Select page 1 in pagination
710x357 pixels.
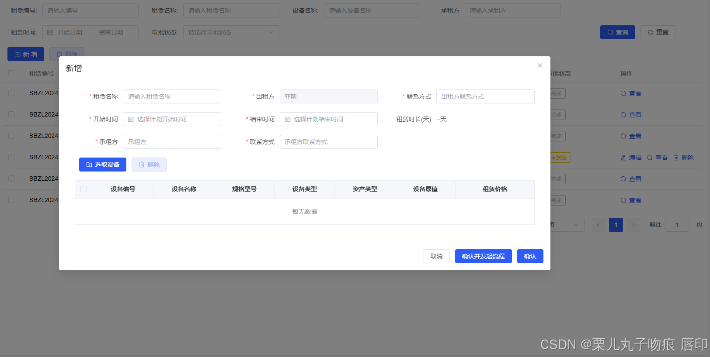(616, 225)
